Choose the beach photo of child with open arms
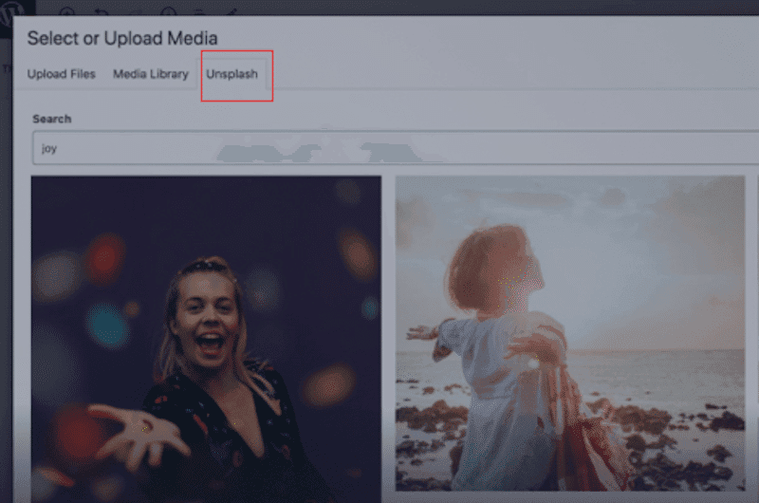759x503 pixels. pos(570,333)
